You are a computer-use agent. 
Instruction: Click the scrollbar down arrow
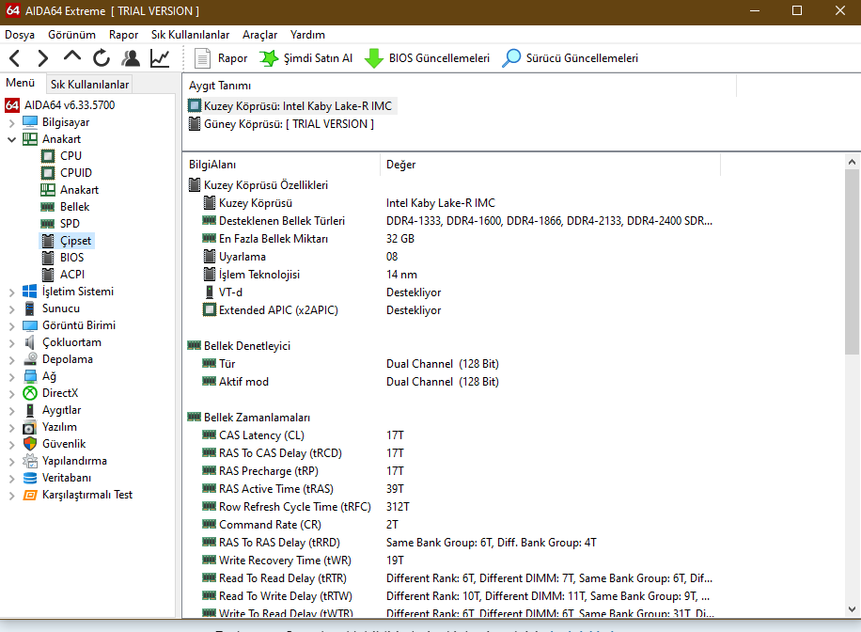coord(852,608)
